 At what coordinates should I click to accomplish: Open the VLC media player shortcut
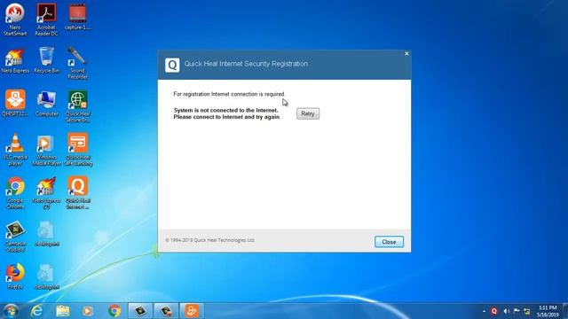pyautogui.click(x=15, y=150)
